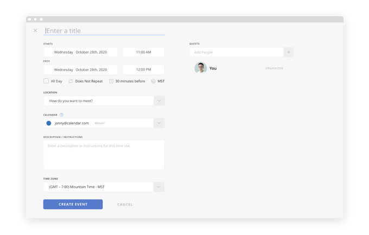Viewport: 369px width, 235px height.
Task: Expand the Calendar dropdown arrow
Action: pyautogui.click(x=159, y=123)
